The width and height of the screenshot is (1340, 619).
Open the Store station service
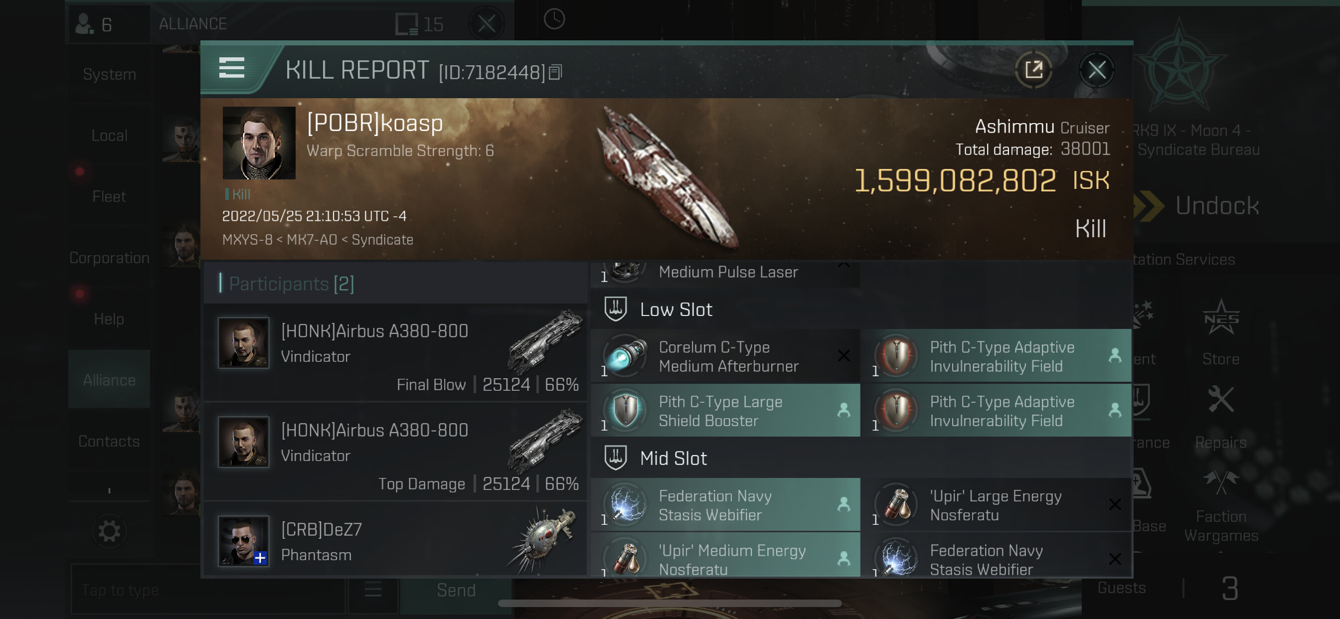pos(1220,332)
